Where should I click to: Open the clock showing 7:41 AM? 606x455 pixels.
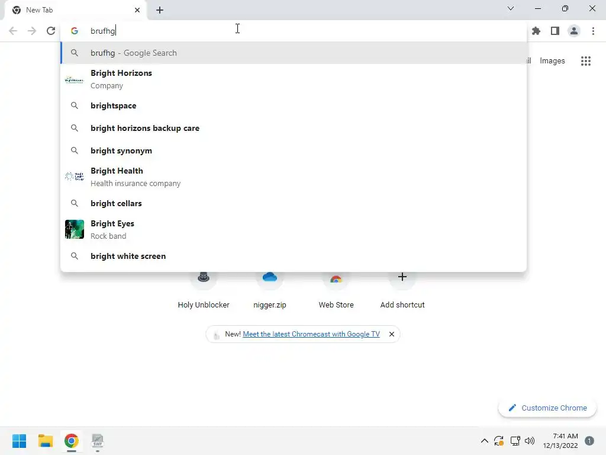click(560, 441)
